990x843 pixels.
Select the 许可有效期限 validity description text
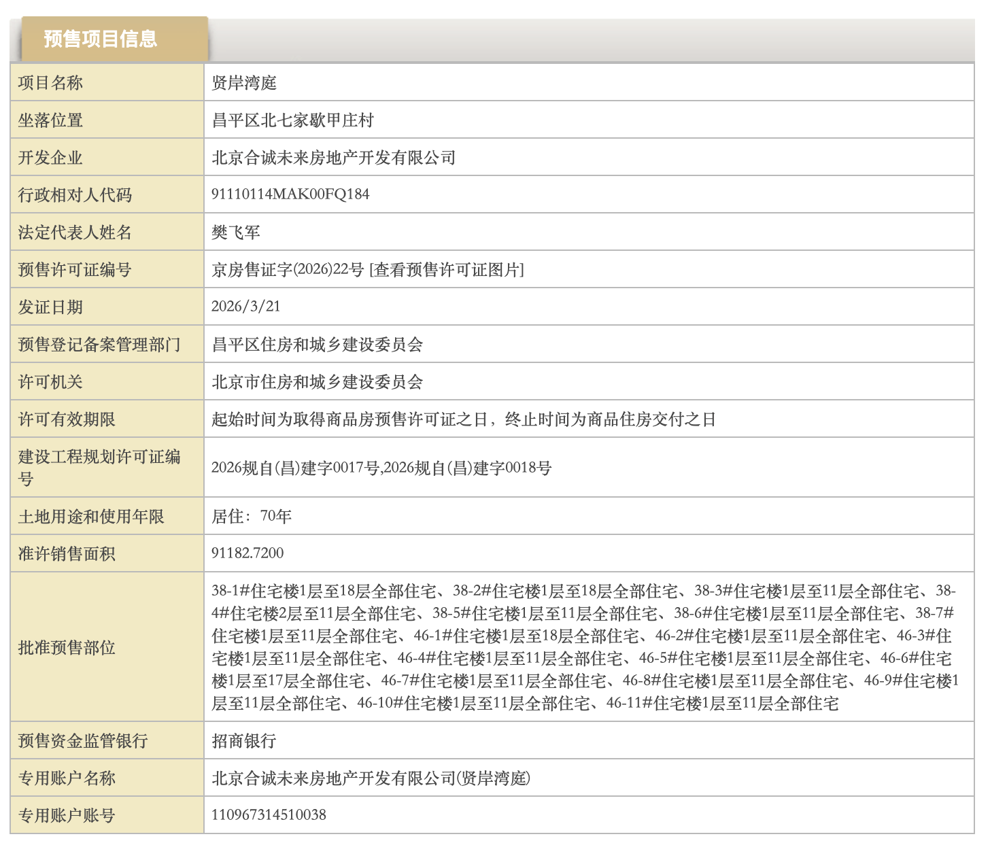pos(464,419)
